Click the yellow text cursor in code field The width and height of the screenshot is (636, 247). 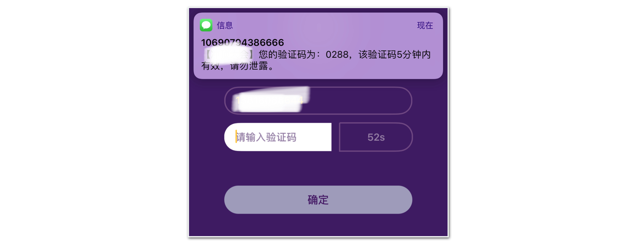click(x=236, y=137)
